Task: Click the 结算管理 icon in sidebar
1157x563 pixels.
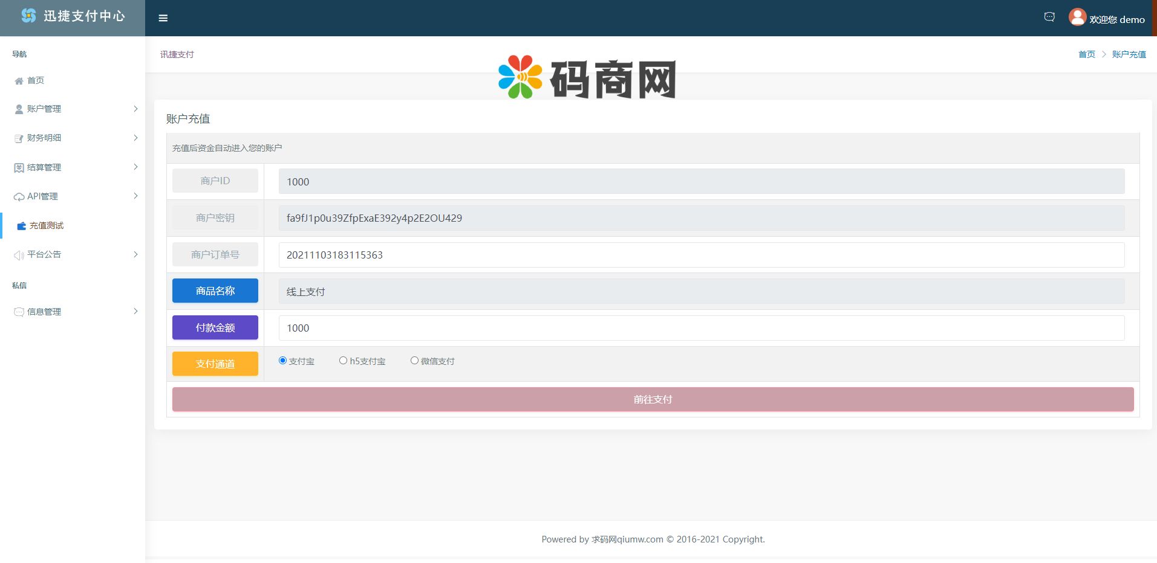Action: coord(19,168)
